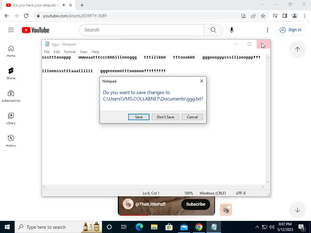
Task: Click the Sign in button
Action: pos(291,30)
